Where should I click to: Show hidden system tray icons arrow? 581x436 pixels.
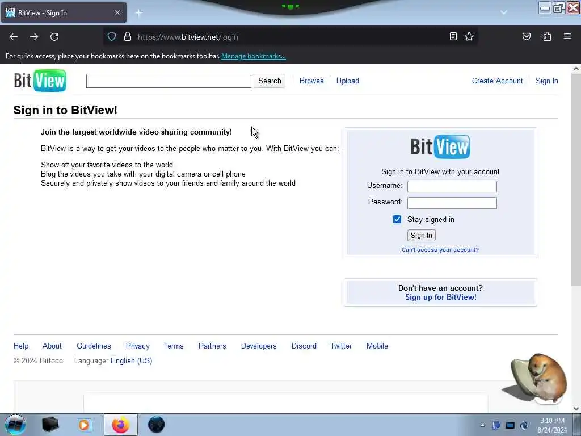(482, 425)
